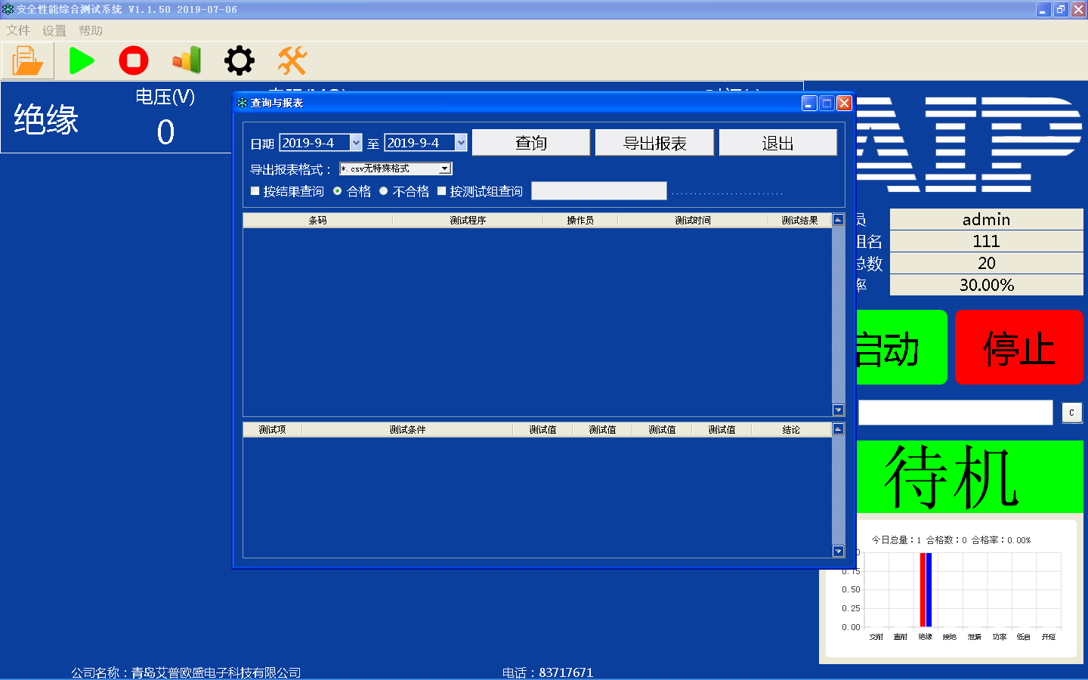Minimize the 查询与报表 dialog
This screenshot has height=680, width=1088.
click(x=809, y=103)
